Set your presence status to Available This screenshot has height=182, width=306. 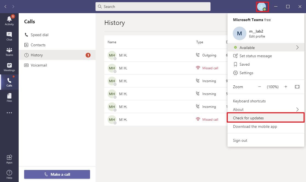pyautogui.click(x=247, y=47)
